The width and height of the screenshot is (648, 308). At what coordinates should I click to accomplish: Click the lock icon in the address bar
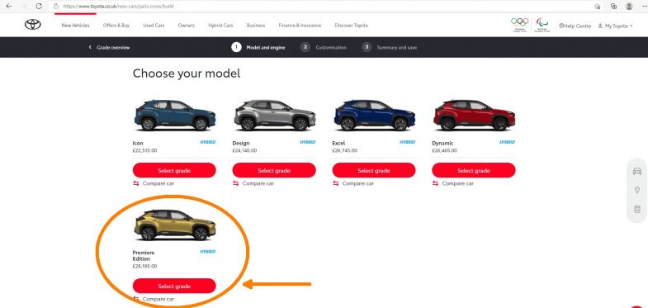[x=57, y=7]
